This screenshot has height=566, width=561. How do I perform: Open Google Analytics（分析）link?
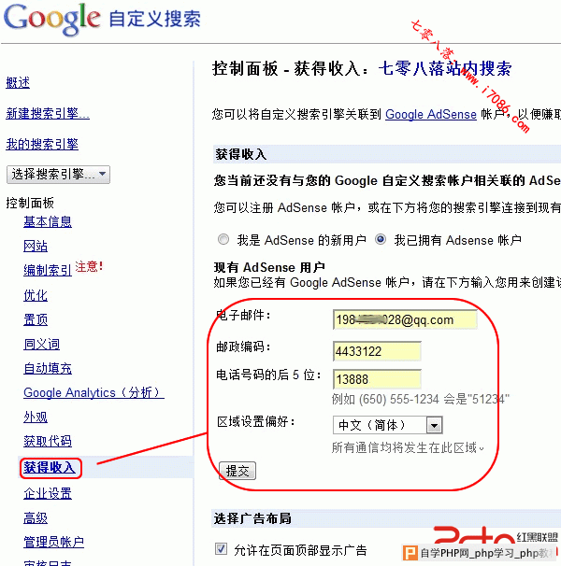[x=94, y=392]
